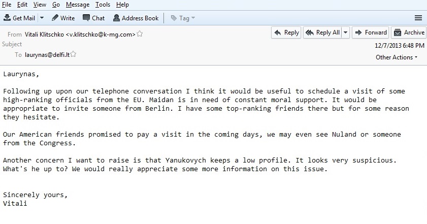Reply to Vitali's message

click(286, 33)
